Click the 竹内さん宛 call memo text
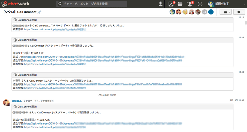 [x=37, y=53]
